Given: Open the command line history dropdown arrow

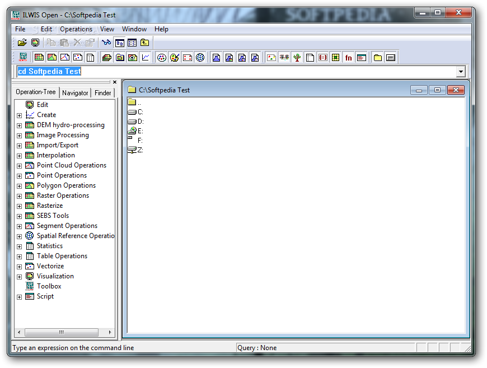Looking at the screenshot, I should pos(461,72).
